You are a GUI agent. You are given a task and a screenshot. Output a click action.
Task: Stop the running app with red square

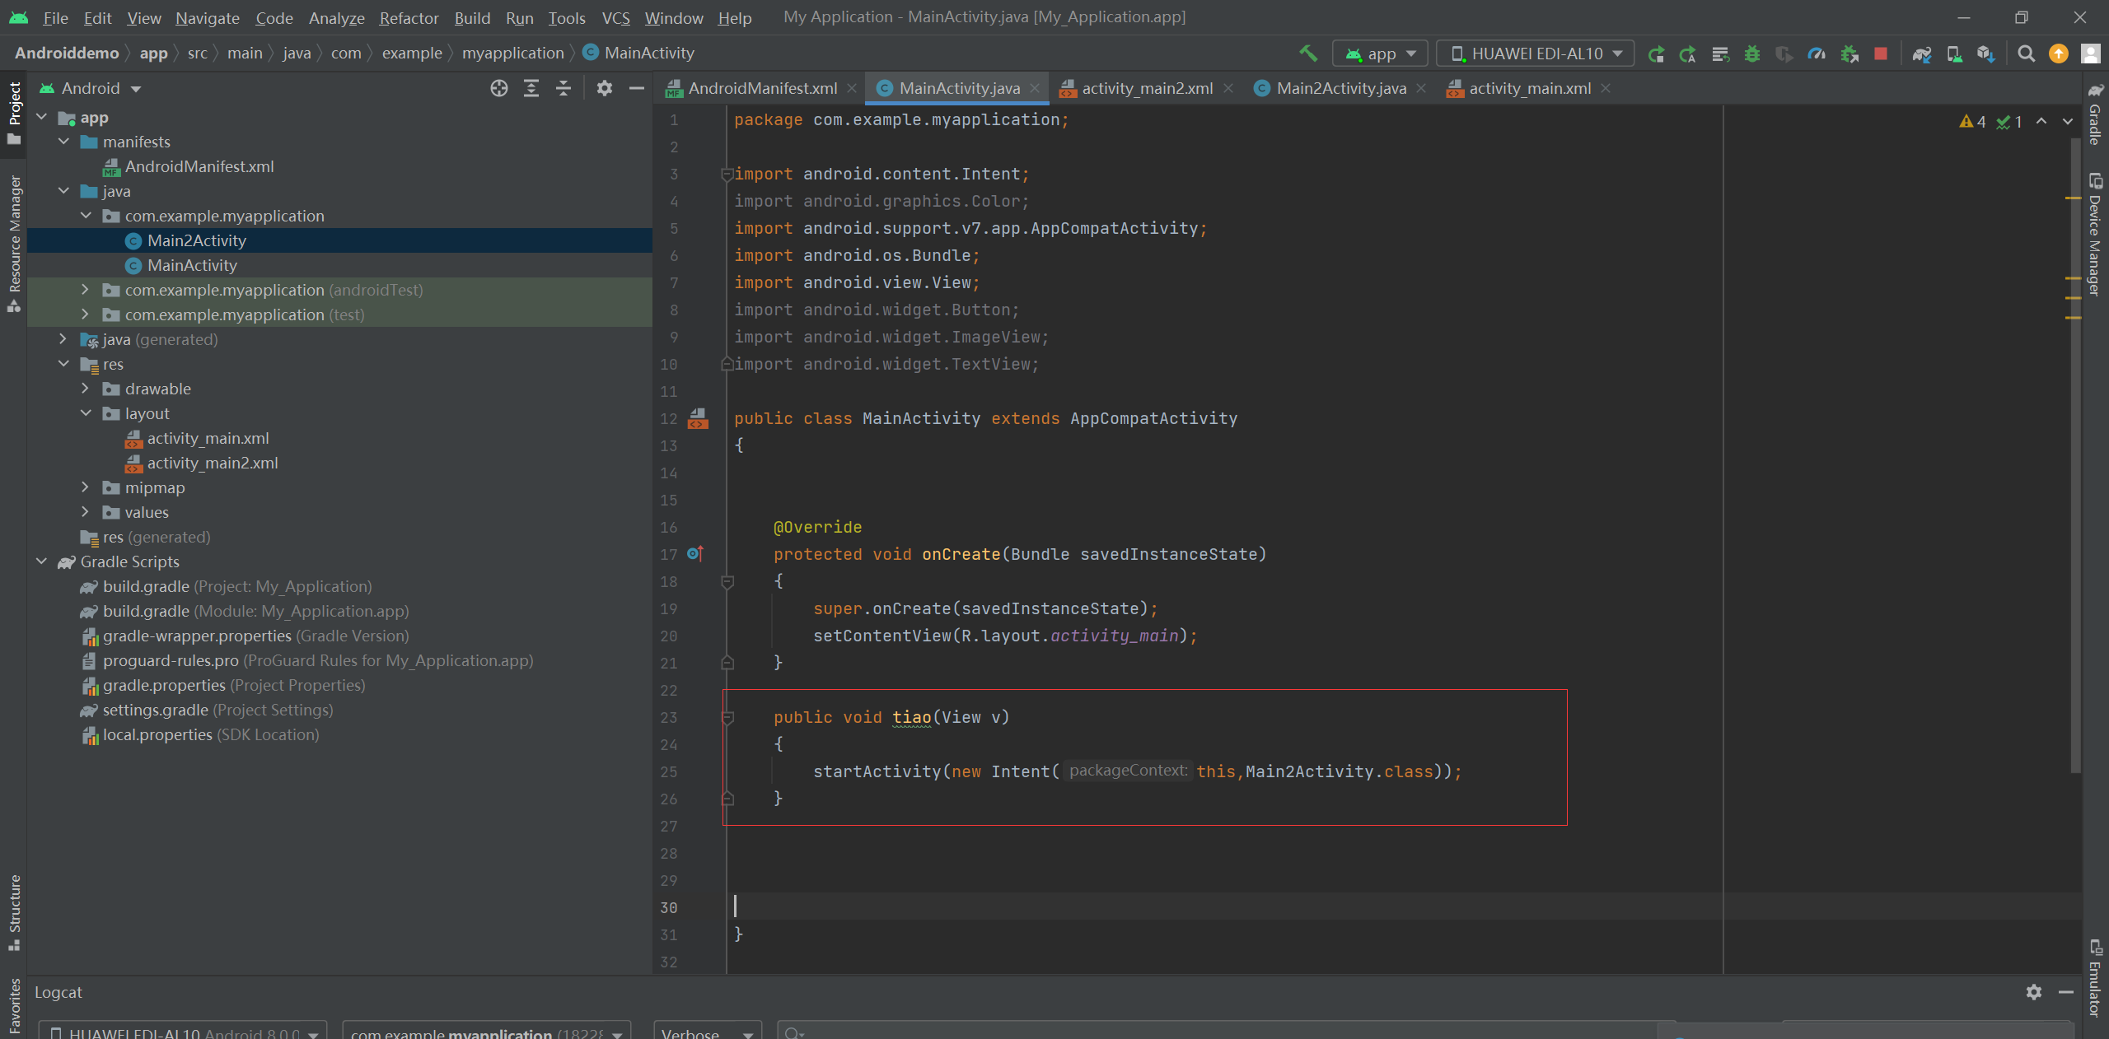[1881, 54]
